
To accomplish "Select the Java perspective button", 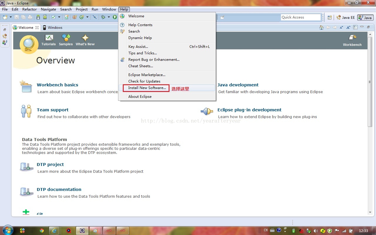I will click(365, 18).
